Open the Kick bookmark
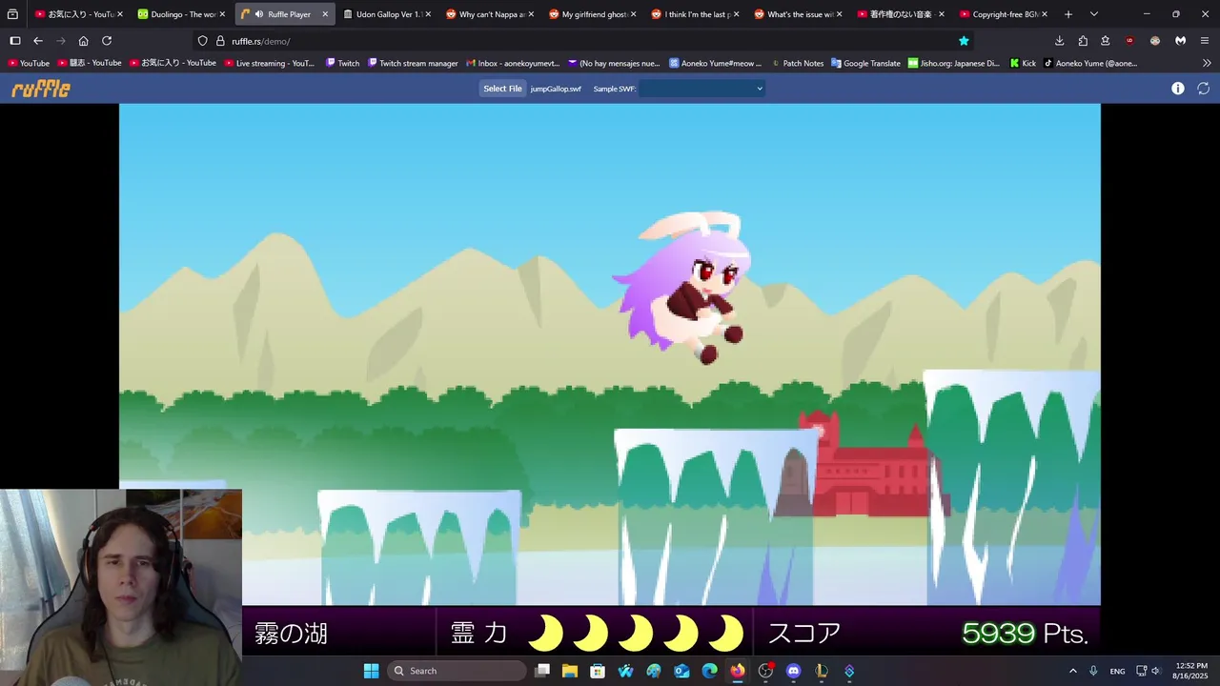 [x=1023, y=63]
